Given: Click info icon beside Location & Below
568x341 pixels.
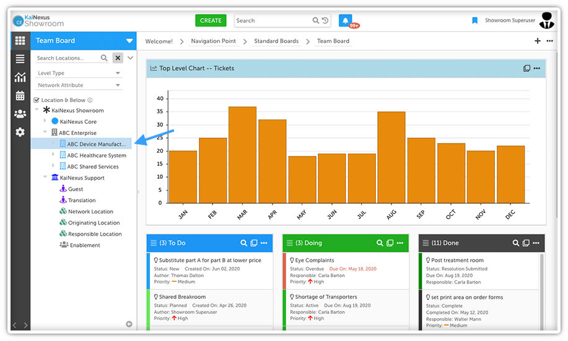Looking at the screenshot, I should point(90,100).
